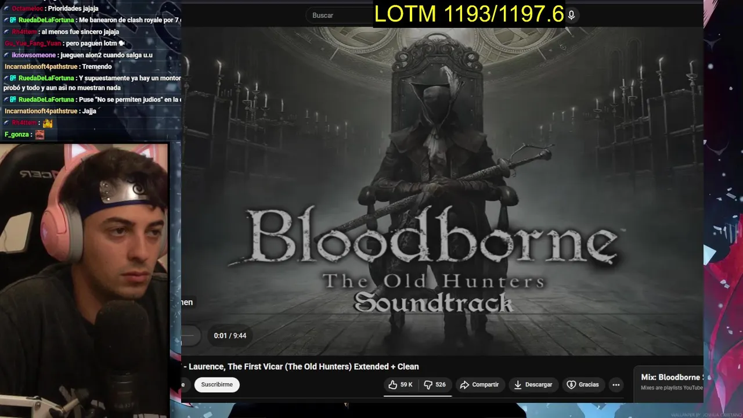Open the Compartir share dialog
Image resolution: width=743 pixels, height=418 pixels.
(x=479, y=384)
